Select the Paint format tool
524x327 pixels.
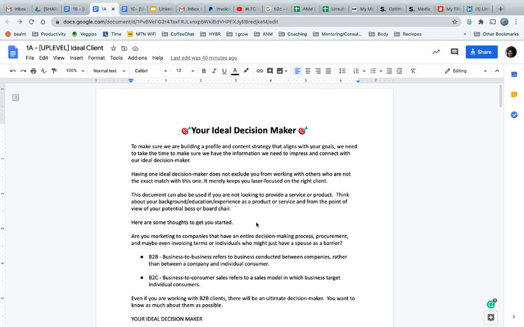[54, 71]
